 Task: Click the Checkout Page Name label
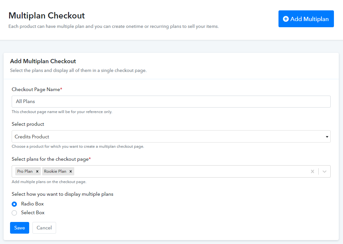pyautogui.click(x=36, y=89)
